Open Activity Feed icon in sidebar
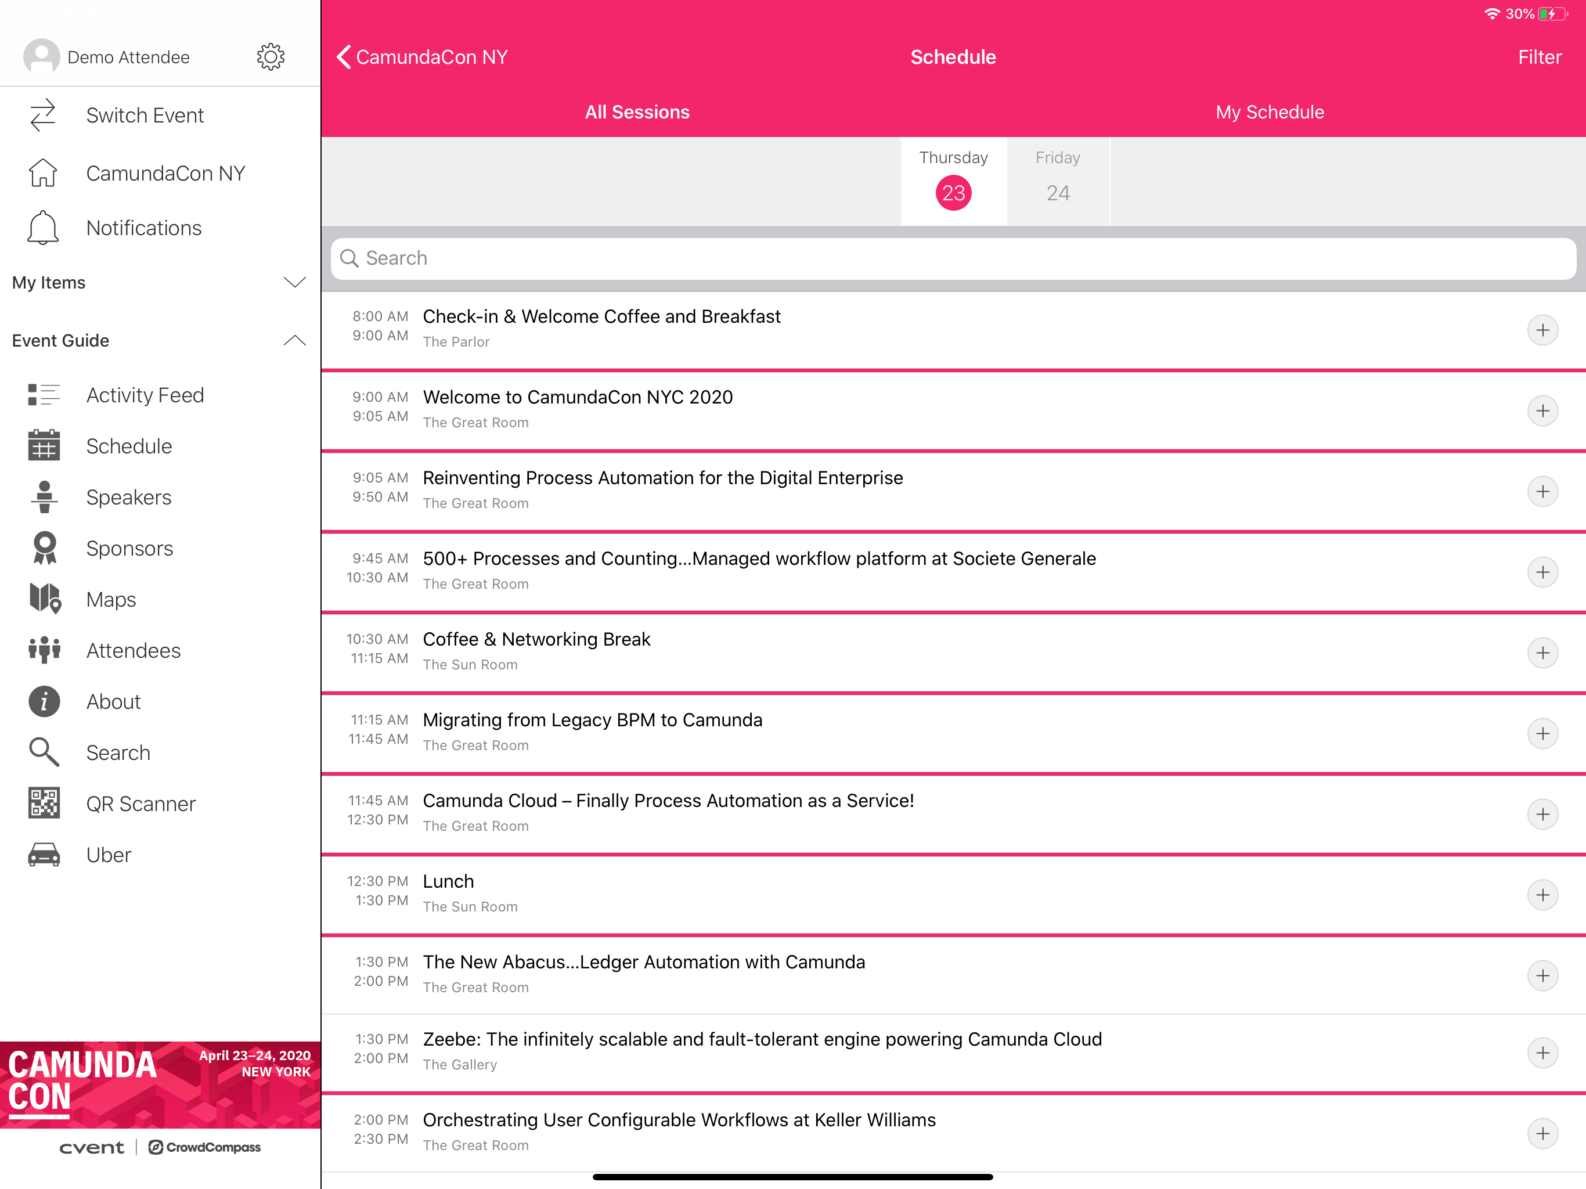 tap(44, 395)
